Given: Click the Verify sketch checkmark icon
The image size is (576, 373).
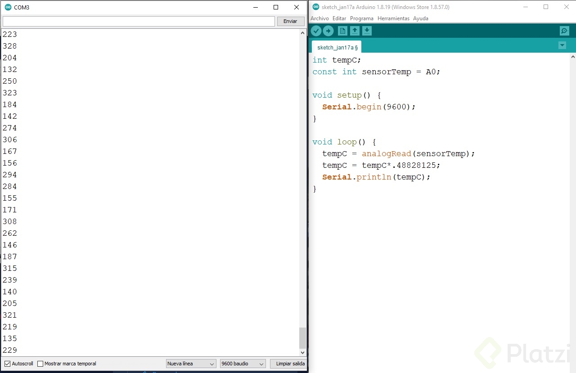Looking at the screenshot, I should [316, 31].
